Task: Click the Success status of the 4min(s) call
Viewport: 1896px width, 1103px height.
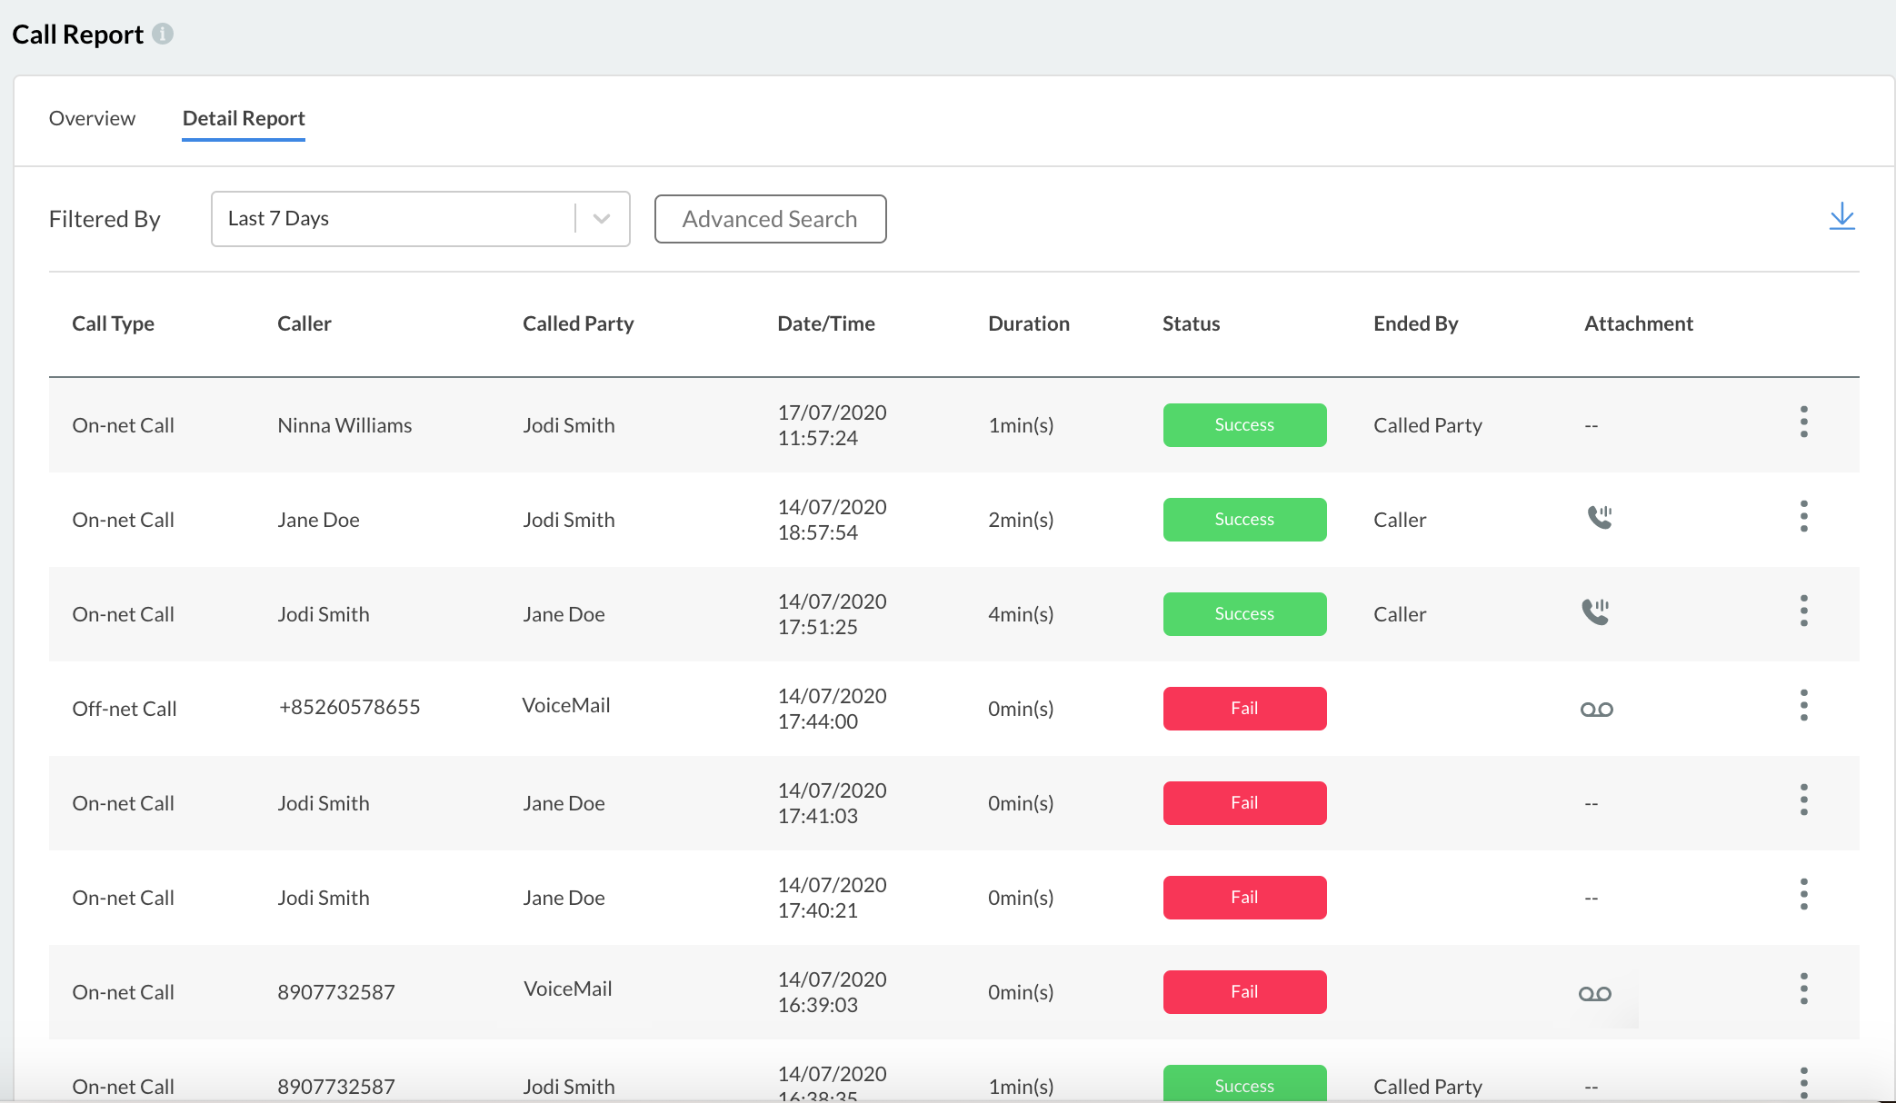Action: click(1244, 614)
